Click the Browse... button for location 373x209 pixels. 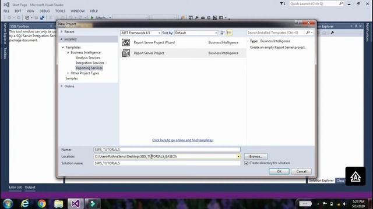pos(256,156)
